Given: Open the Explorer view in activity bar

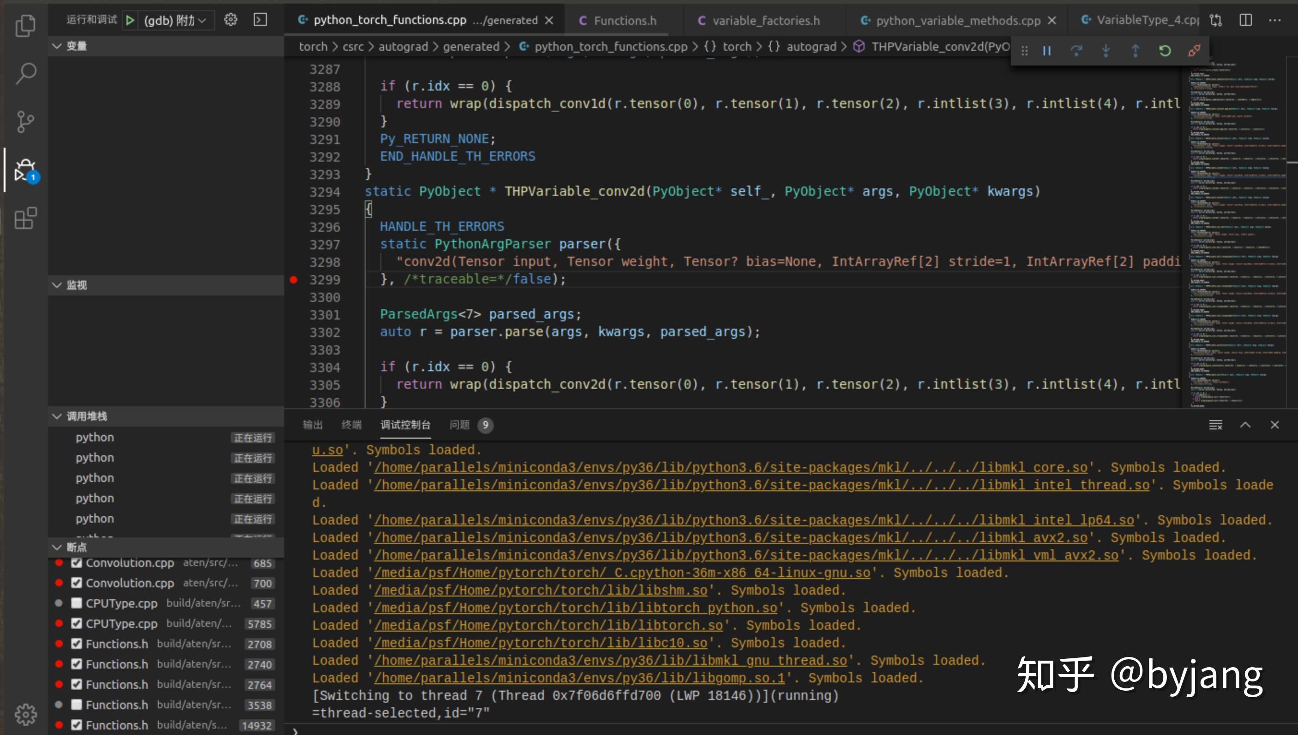Looking at the screenshot, I should [25, 25].
